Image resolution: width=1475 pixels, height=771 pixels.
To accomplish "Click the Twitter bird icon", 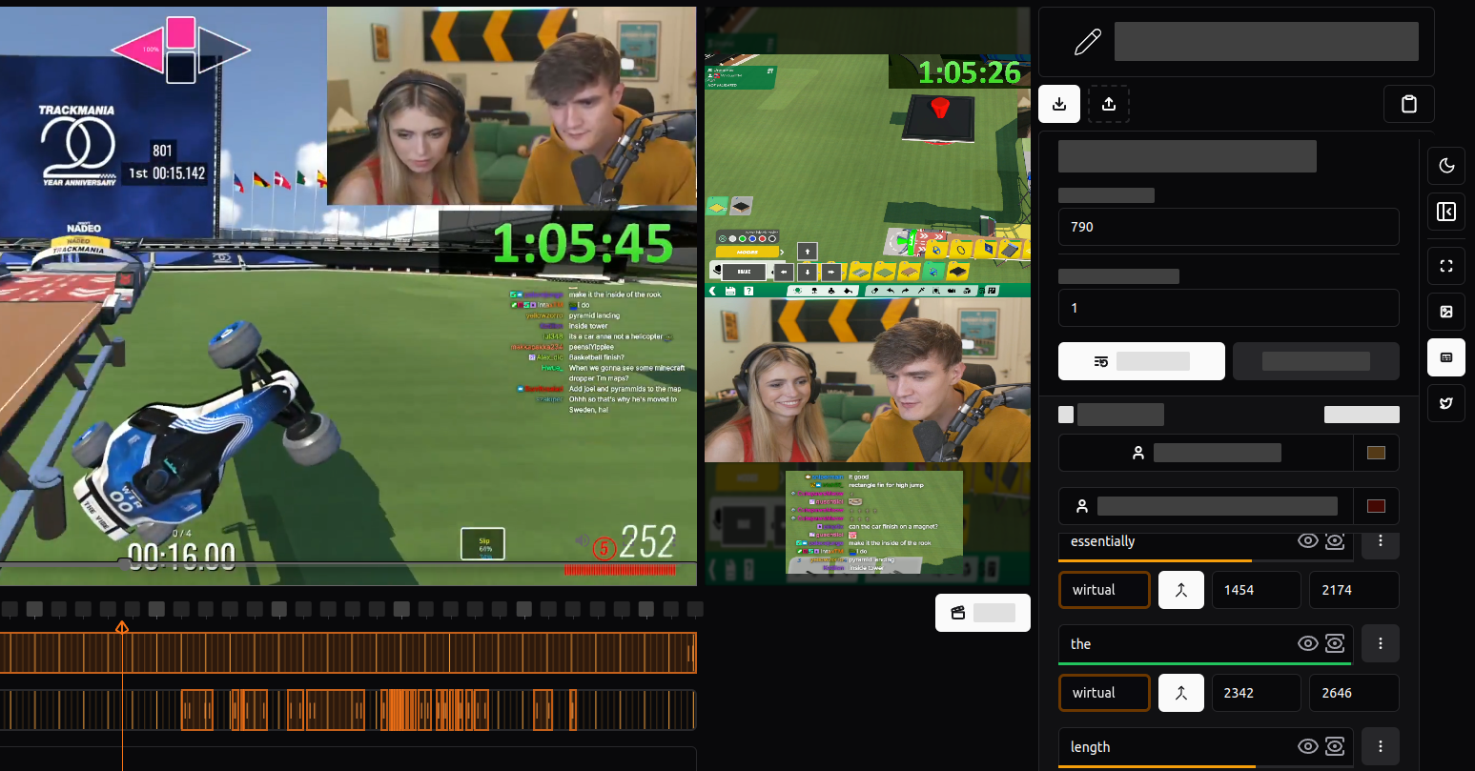I will tap(1446, 403).
